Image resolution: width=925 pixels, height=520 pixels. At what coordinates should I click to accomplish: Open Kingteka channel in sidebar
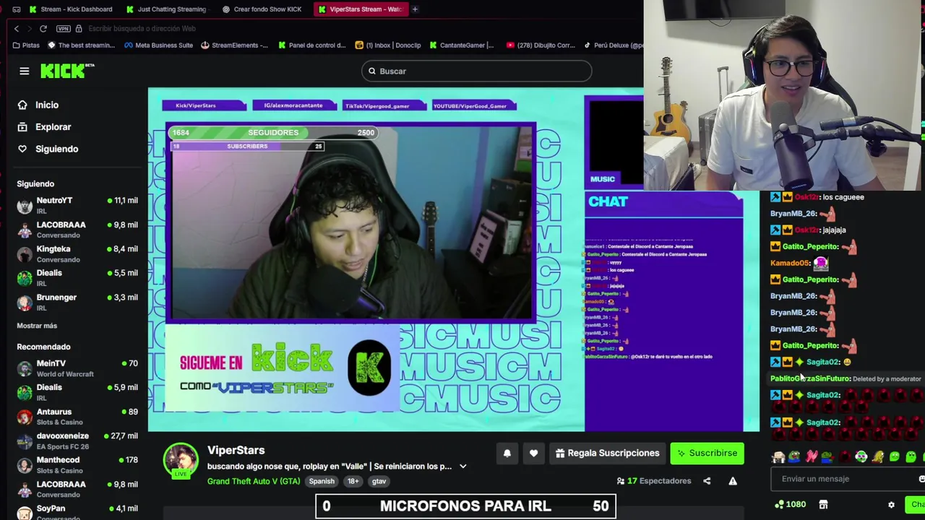pos(77,253)
